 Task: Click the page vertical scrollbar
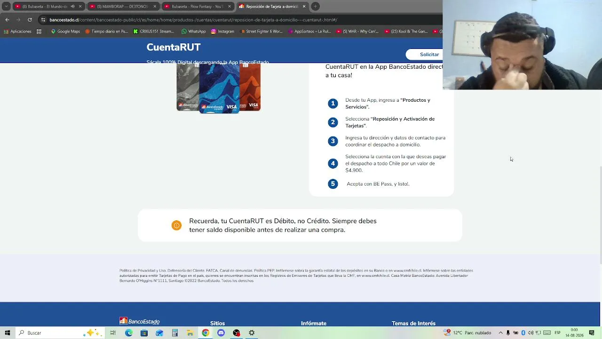coord(600,214)
